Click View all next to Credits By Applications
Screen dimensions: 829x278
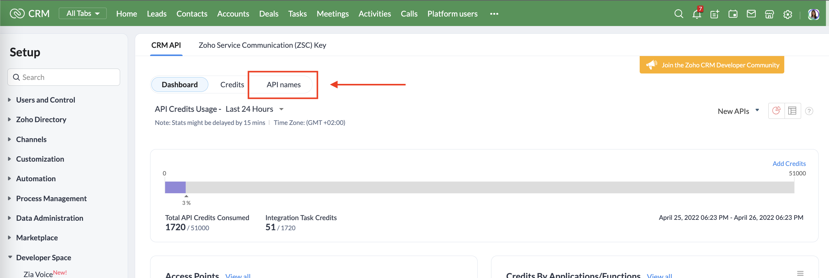point(659,276)
